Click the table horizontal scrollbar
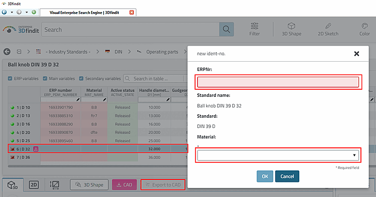 [98, 166]
